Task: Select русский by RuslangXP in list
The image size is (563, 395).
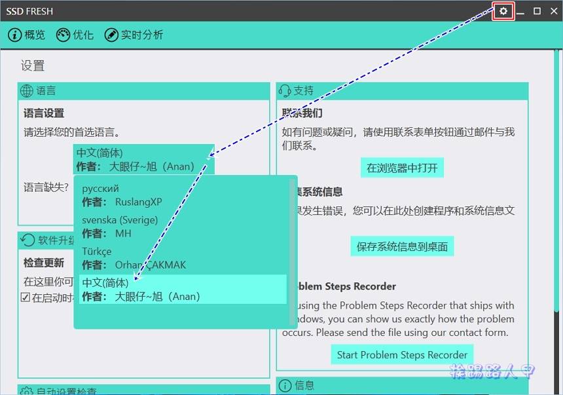Action: pyautogui.click(x=183, y=195)
